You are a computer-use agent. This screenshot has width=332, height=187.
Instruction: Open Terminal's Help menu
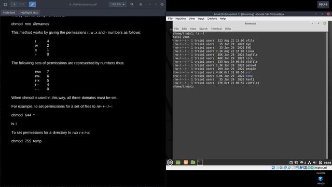(x=228, y=29)
